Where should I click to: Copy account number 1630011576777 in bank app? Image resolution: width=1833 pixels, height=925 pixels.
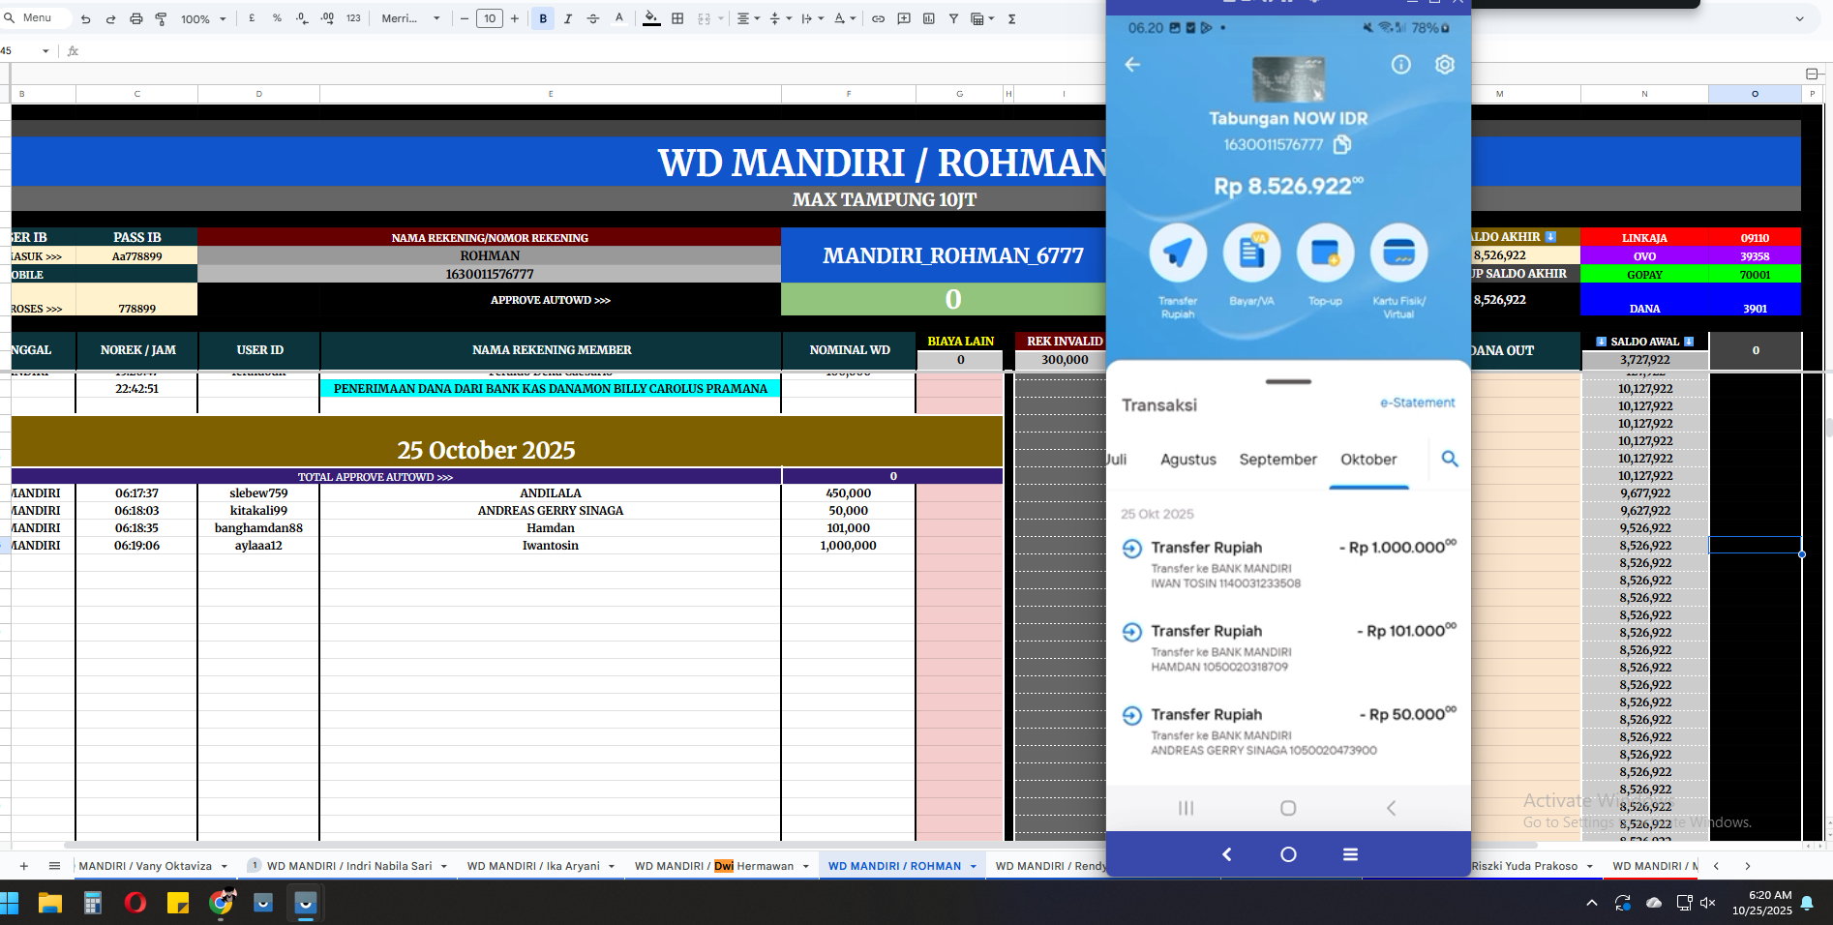[x=1342, y=144]
